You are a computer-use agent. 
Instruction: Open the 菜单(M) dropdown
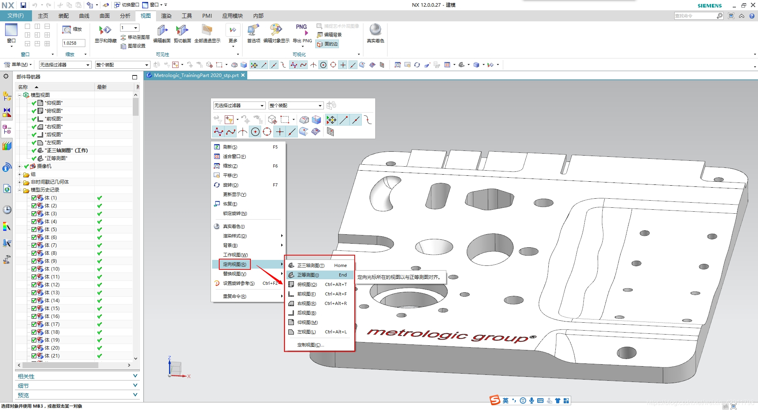(18, 64)
